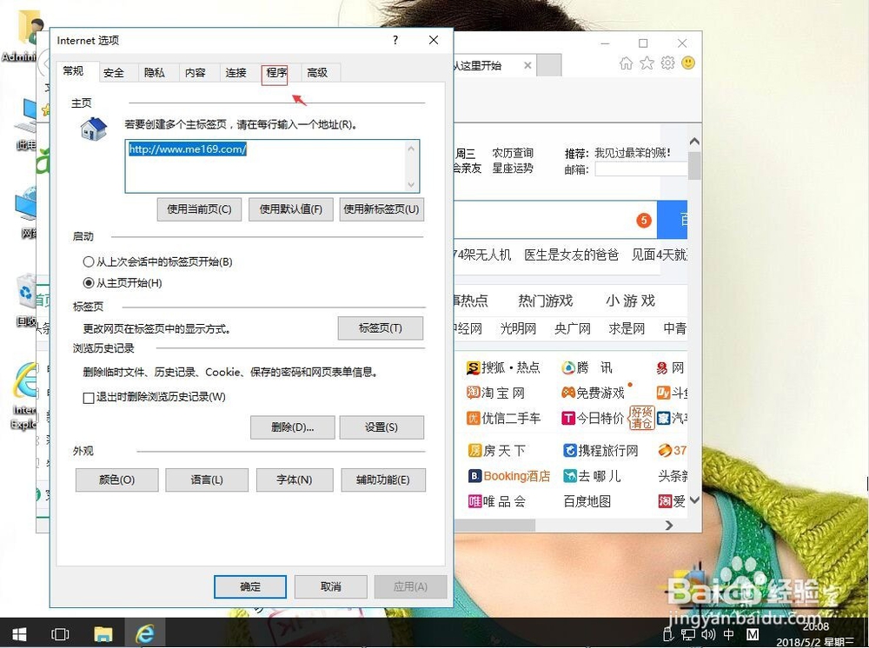Open Internet Explorer from the taskbar

[146, 633]
